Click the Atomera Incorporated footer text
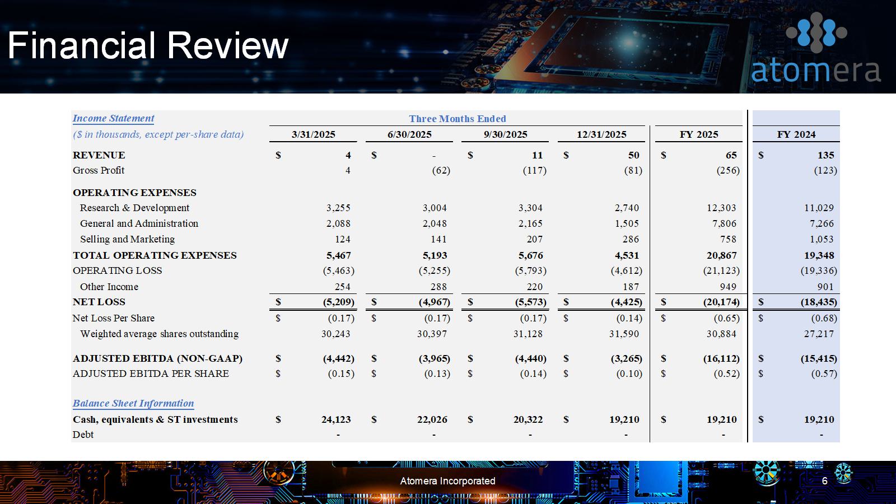896x504 pixels. point(447,481)
